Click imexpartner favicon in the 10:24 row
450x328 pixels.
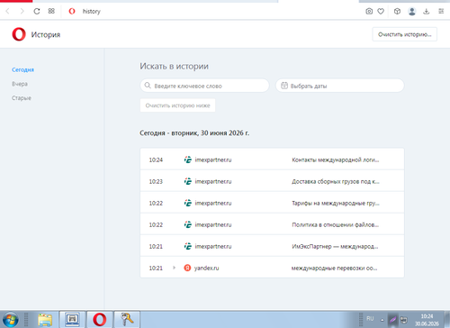pyautogui.click(x=188, y=159)
